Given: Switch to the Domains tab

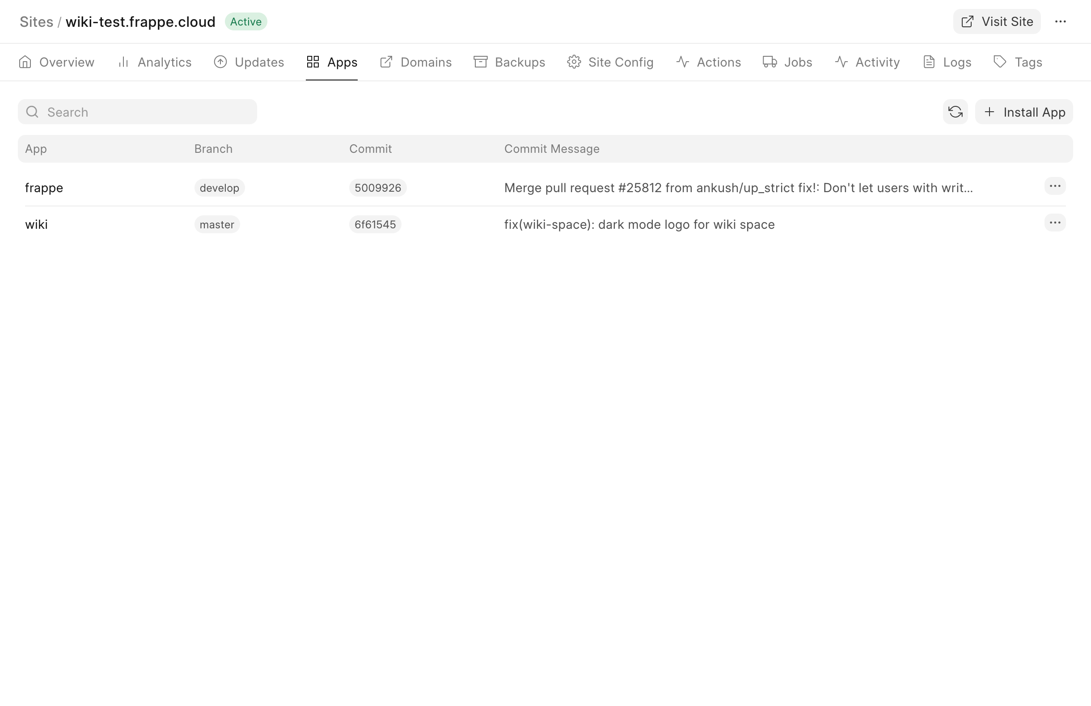Looking at the screenshot, I should click(416, 62).
